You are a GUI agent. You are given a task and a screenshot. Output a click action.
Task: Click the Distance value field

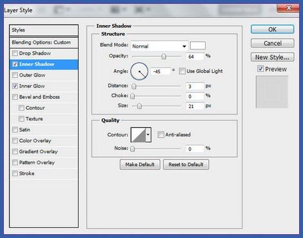click(195, 86)
